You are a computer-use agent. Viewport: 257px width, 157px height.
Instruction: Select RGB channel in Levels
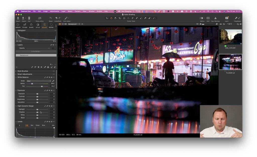[27, 125]
